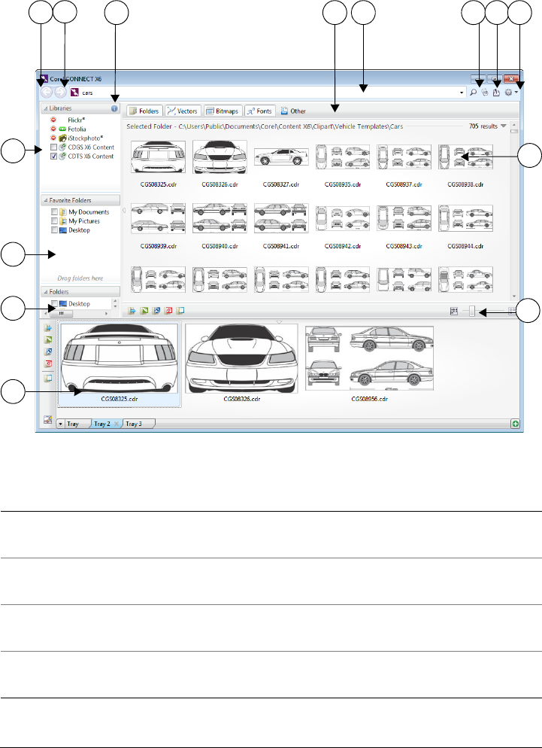Click the remove from tray icon at bottom left

pyautogui.click(x=47, y=419)
